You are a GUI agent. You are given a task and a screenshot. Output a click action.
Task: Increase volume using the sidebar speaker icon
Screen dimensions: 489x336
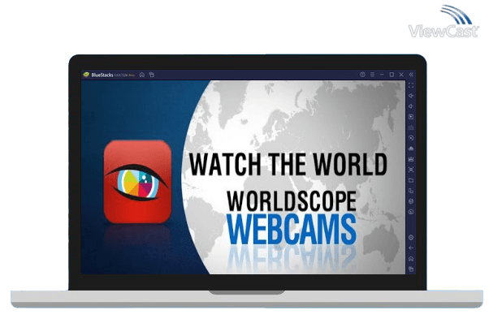411,96
